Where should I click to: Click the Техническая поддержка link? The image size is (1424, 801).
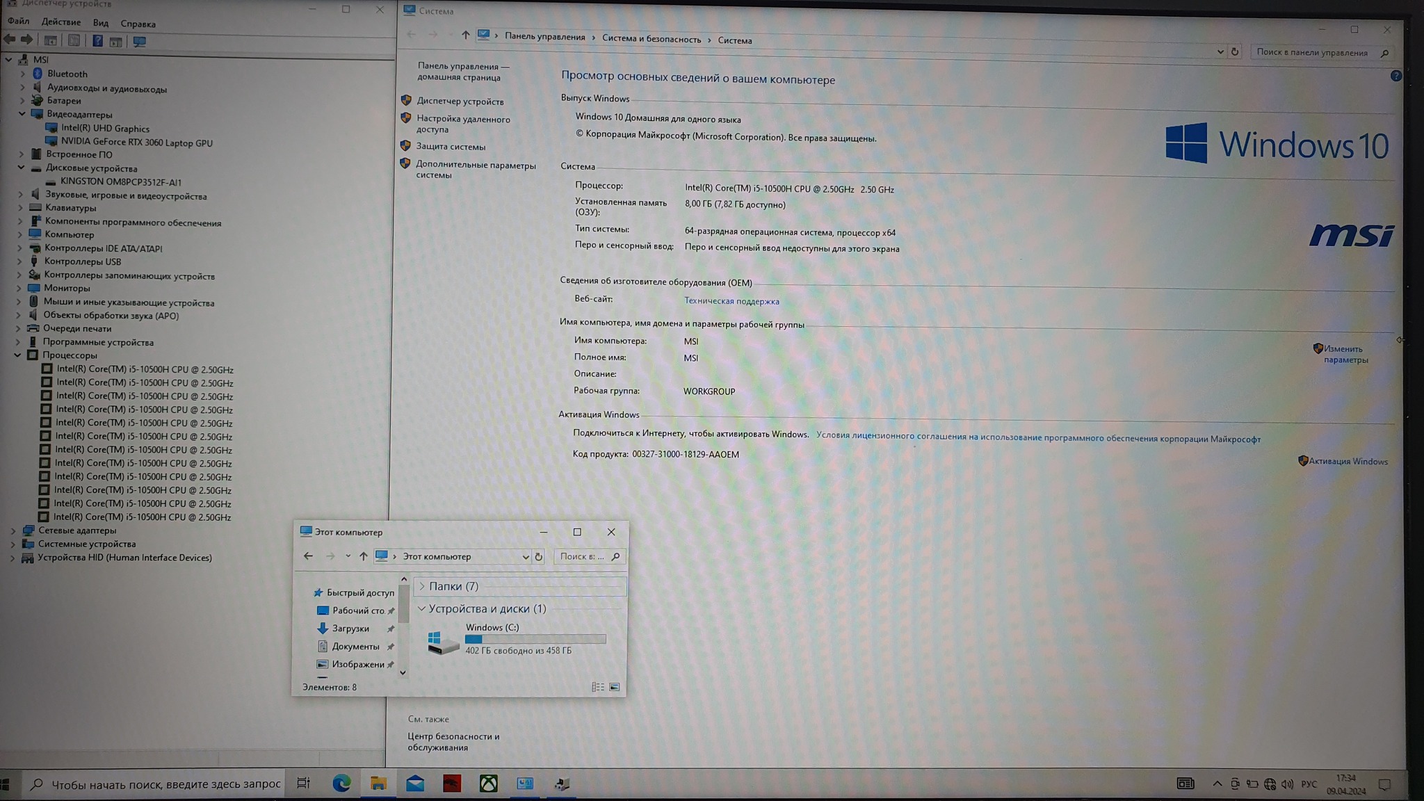click(x=731, y=301)
